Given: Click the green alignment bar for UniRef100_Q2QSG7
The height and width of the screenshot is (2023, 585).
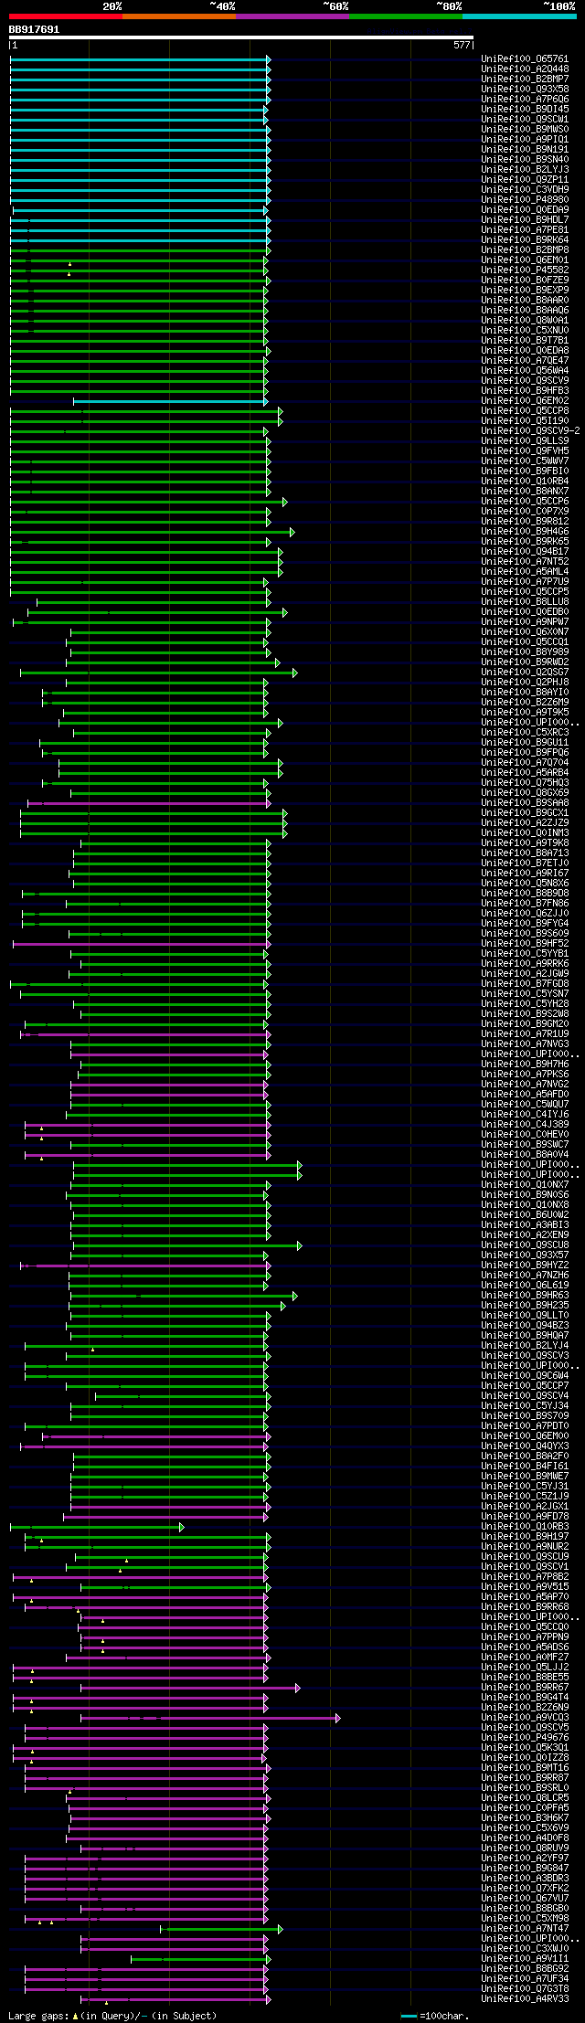Looking at the screenshot, I should (x=159, y=673).
